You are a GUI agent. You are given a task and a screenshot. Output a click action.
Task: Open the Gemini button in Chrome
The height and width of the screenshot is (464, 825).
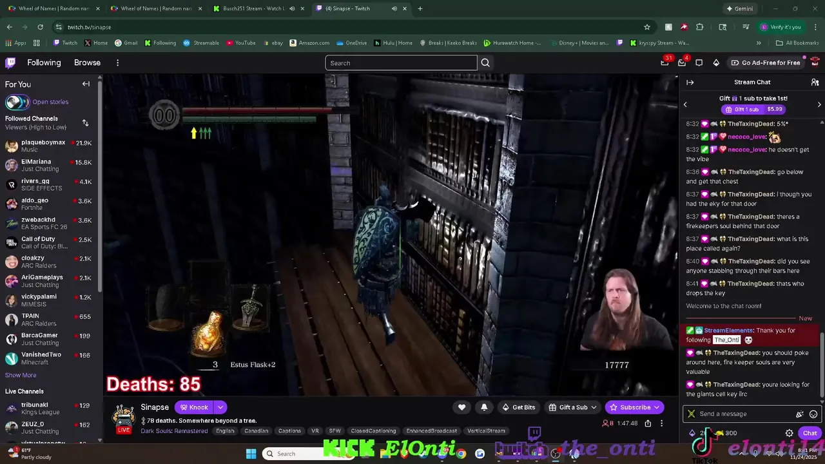(x=739, y=9)
